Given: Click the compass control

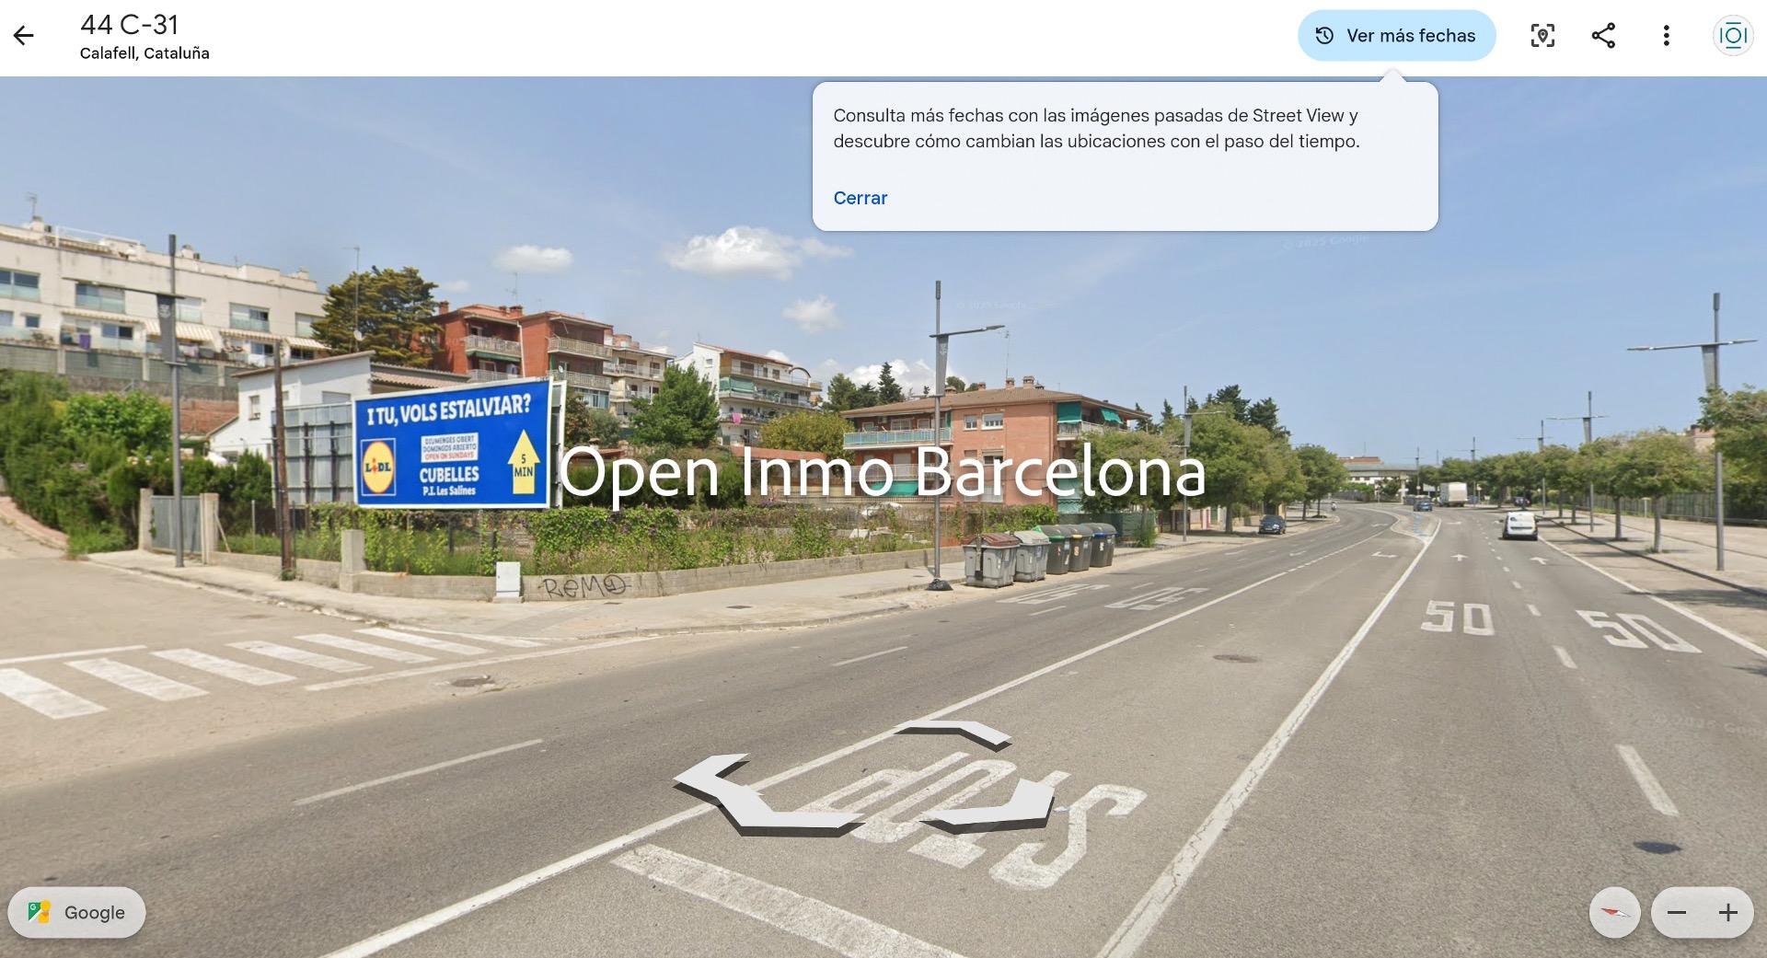Looking at the screenshot, I should pos(1614,912).
